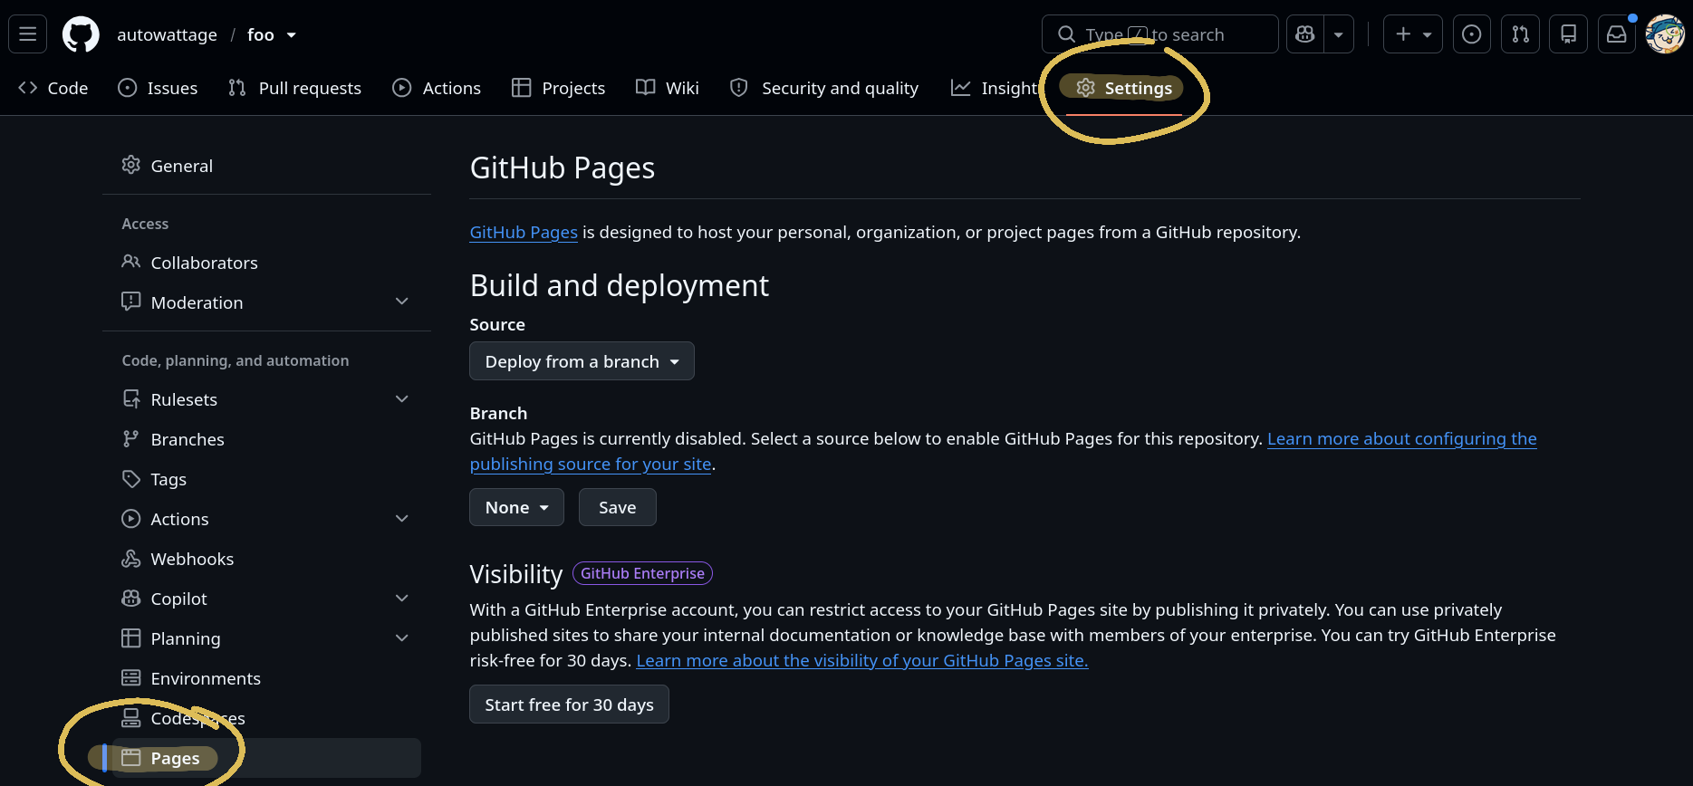This screenshot has width=1693, height=786.
Task: Expand Moderation section chevron
Action: click(x=402, y=302)
